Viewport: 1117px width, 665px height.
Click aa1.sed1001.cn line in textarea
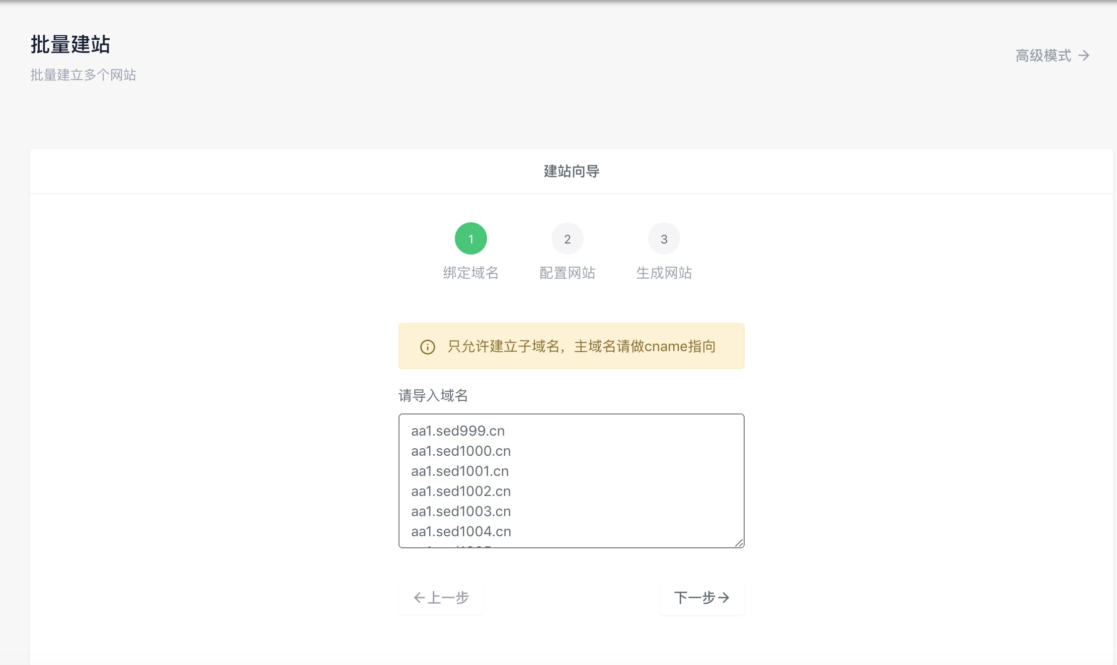pos(460,471)
